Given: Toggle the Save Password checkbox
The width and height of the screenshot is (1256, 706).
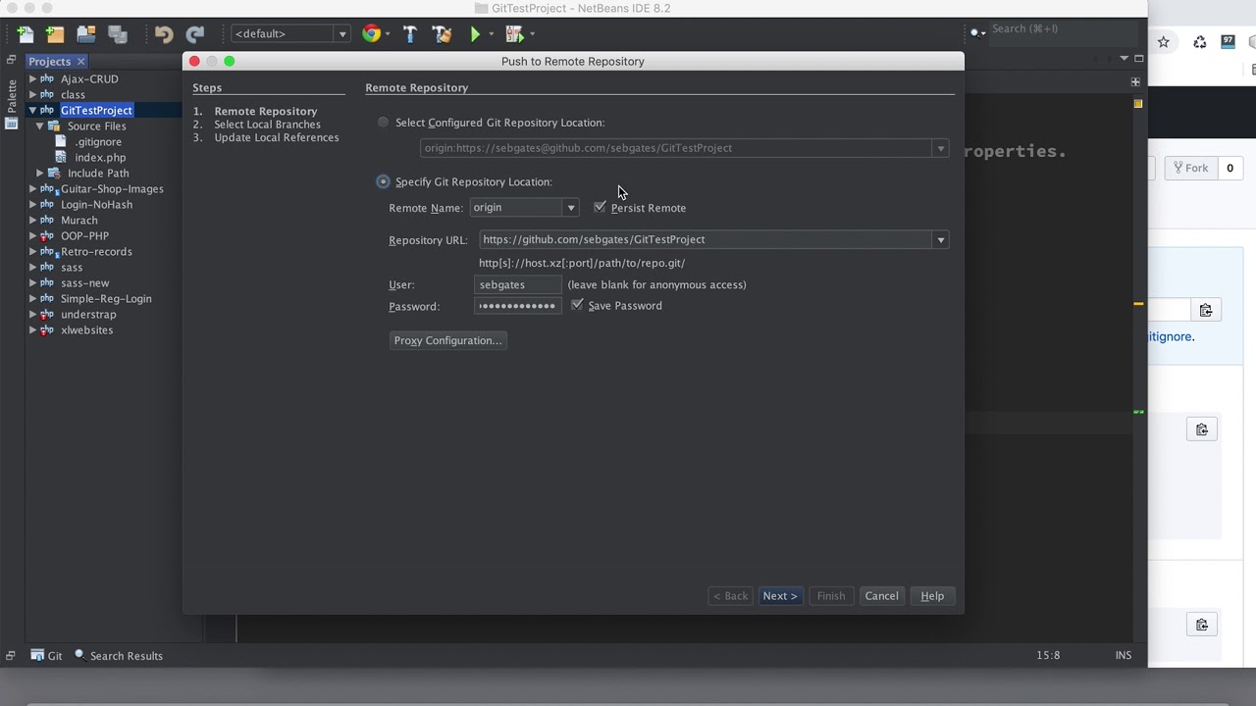Looking at the screenshot, I should tap(577, 305).
